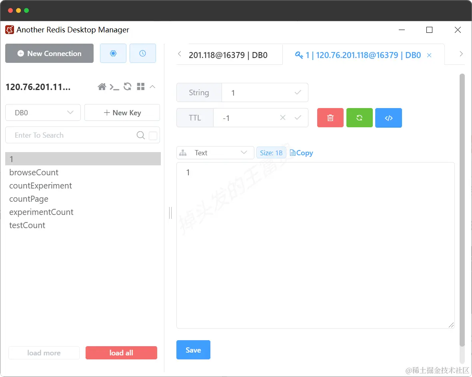Dump command with the blue code button
The height and width of the screenshot is (377, 472).
[x=389, y=118]
